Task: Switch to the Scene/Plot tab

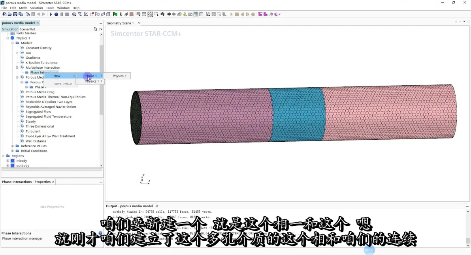Action: pos(28,29)
